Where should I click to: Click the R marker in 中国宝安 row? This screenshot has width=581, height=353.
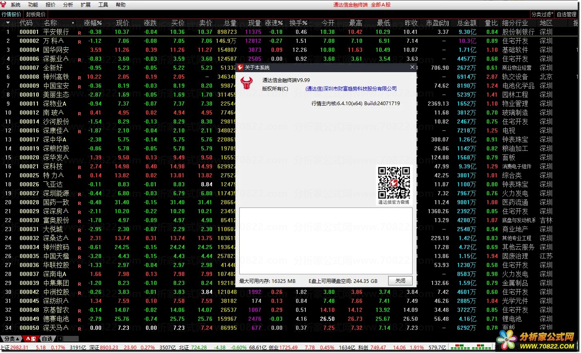[80, 86]
